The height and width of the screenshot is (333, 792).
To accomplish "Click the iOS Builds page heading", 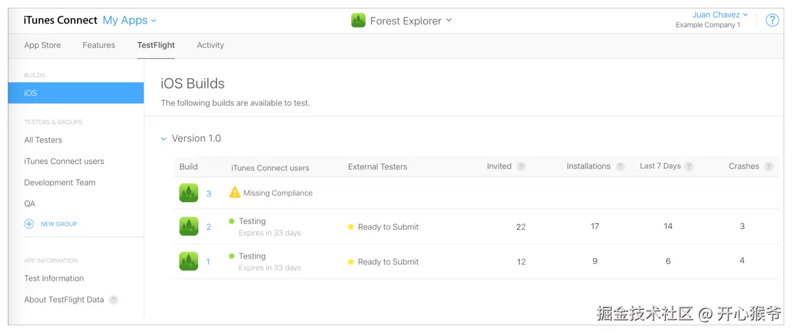I will click(193, 83).
